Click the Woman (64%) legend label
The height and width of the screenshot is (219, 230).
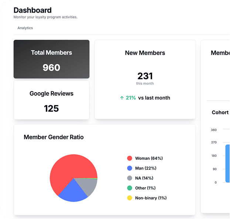149,158
